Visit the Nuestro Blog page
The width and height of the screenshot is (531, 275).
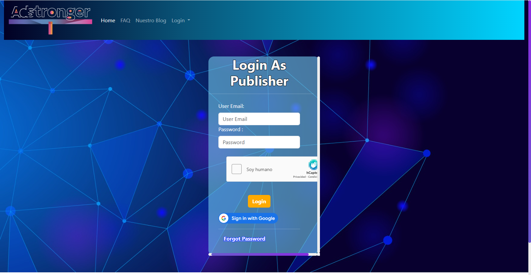pyautogui.click(x=151, y=21)
